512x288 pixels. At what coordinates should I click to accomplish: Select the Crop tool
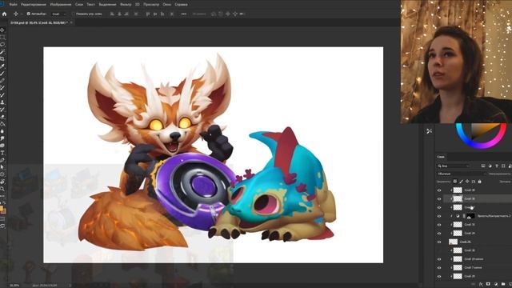[2, 58]
